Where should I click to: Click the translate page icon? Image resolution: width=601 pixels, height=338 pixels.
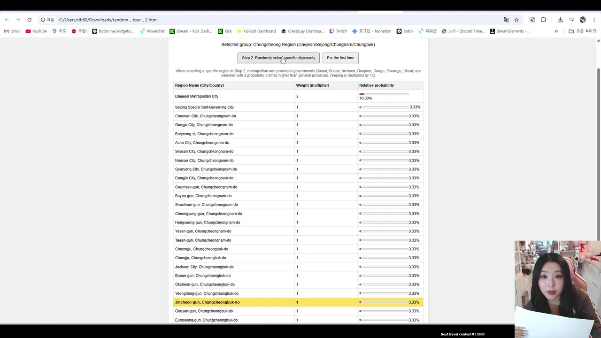(506, 20)
